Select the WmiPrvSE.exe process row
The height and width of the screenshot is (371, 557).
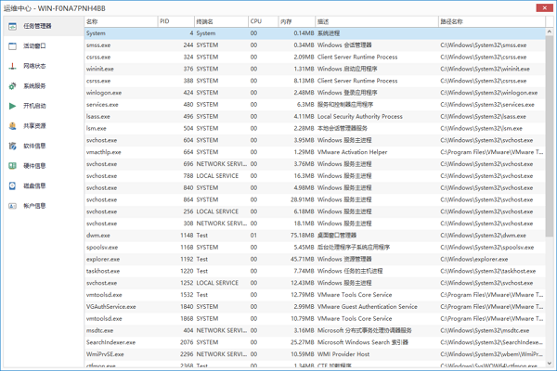point(315,354)
